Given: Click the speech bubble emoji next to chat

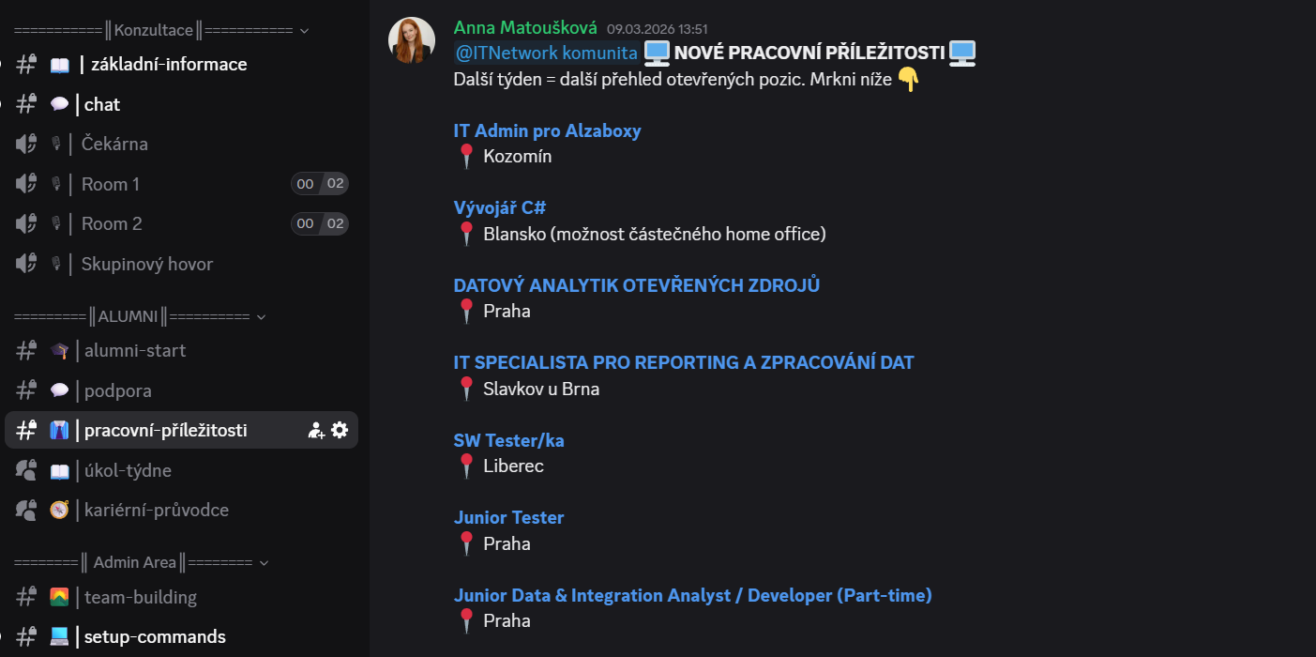Looking at the screenshot, I should tap(58, 103).
